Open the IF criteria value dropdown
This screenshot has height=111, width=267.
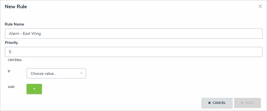click(56, 73)
